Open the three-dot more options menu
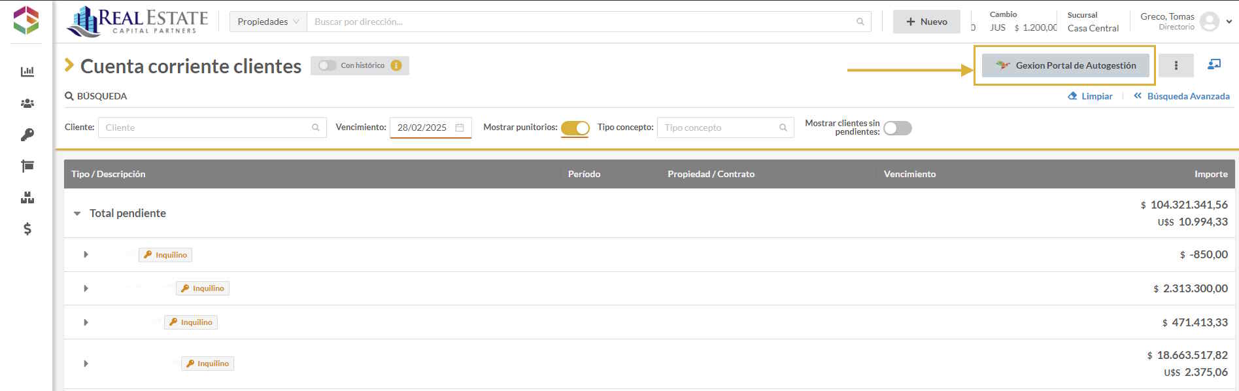The image size is (1239, 391). 1176,65
